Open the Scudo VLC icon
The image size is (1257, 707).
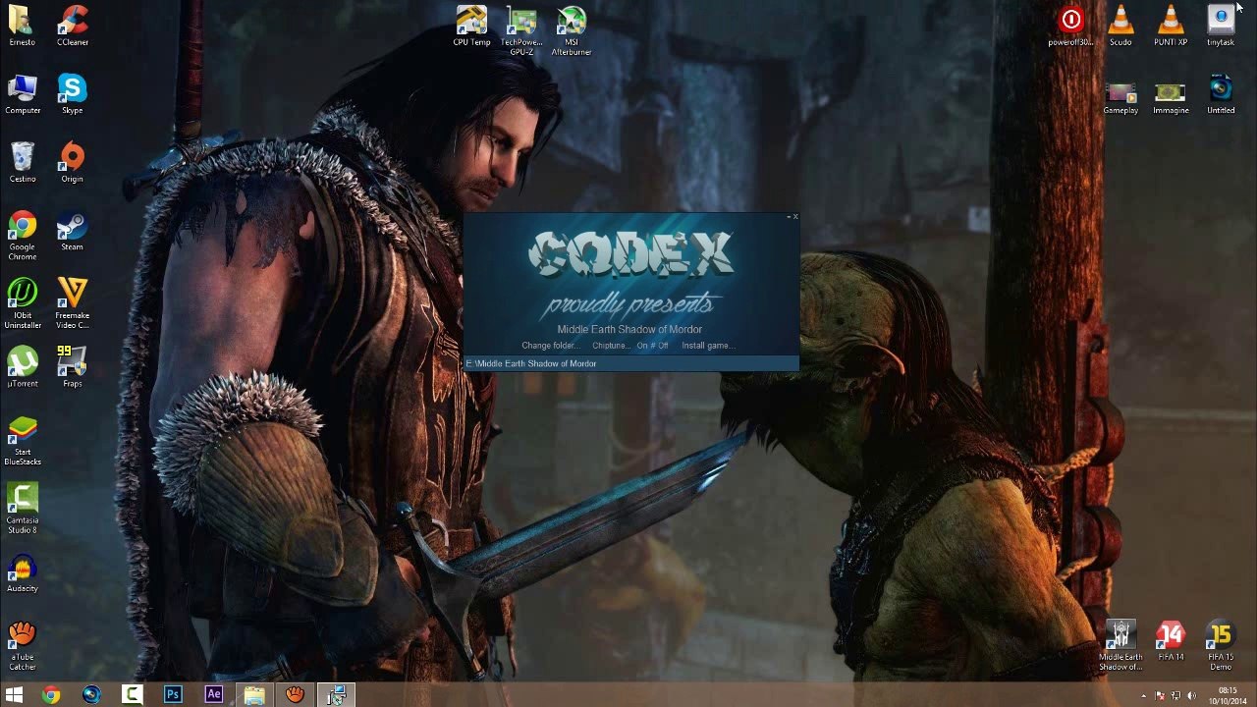click(1120, 26)
